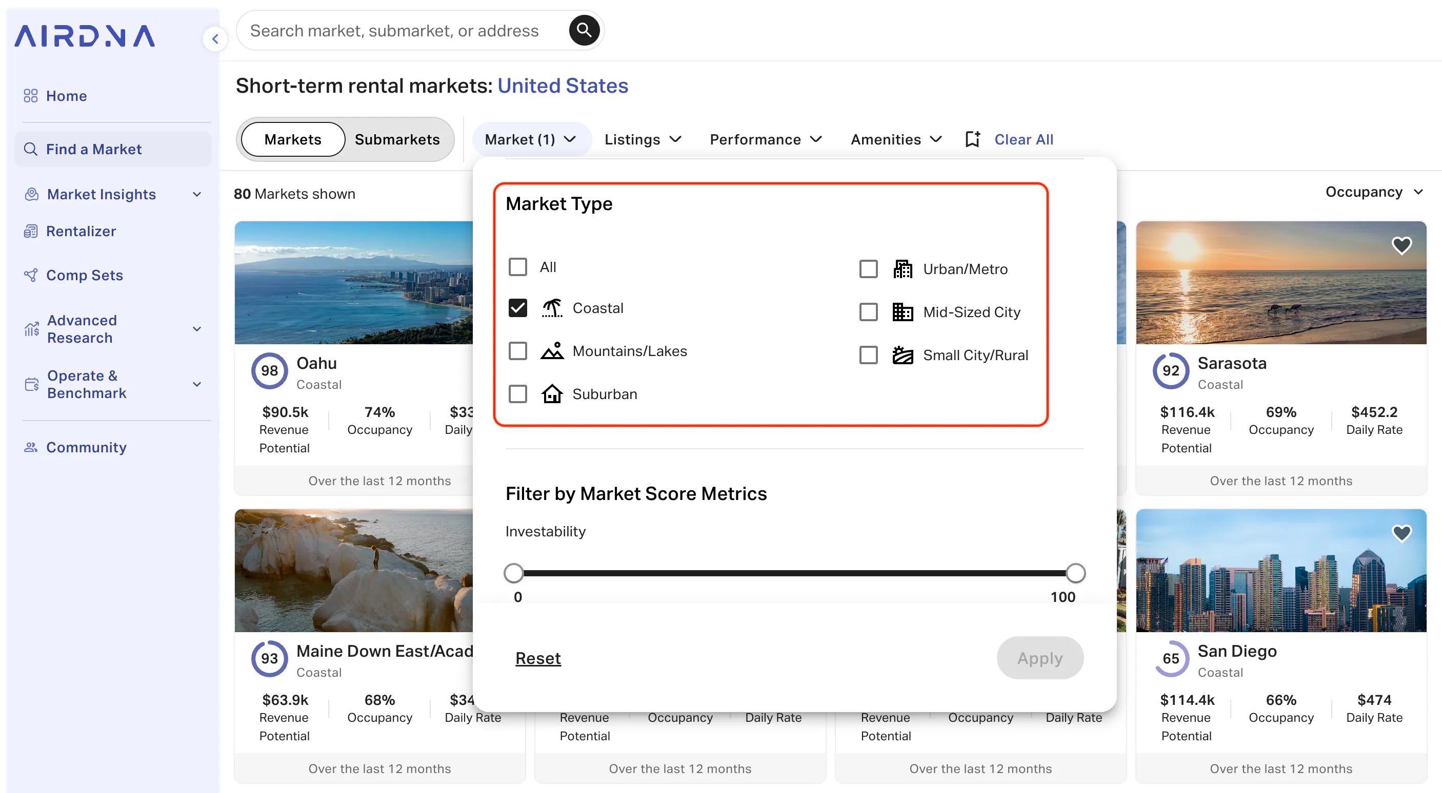This screenshot has height=793, width=1442.
Task: Click the Suburban house icon
Action: [x=552, y=394]
